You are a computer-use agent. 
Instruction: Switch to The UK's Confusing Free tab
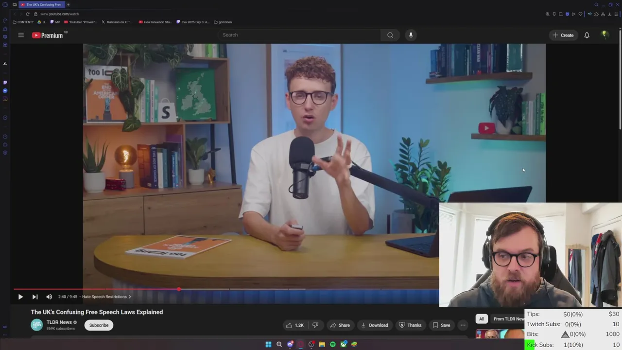(42, 4)
